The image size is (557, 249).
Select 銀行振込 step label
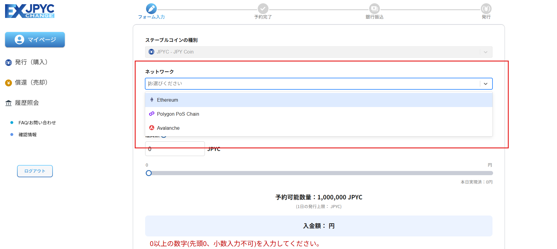click(x=375, y=17)
